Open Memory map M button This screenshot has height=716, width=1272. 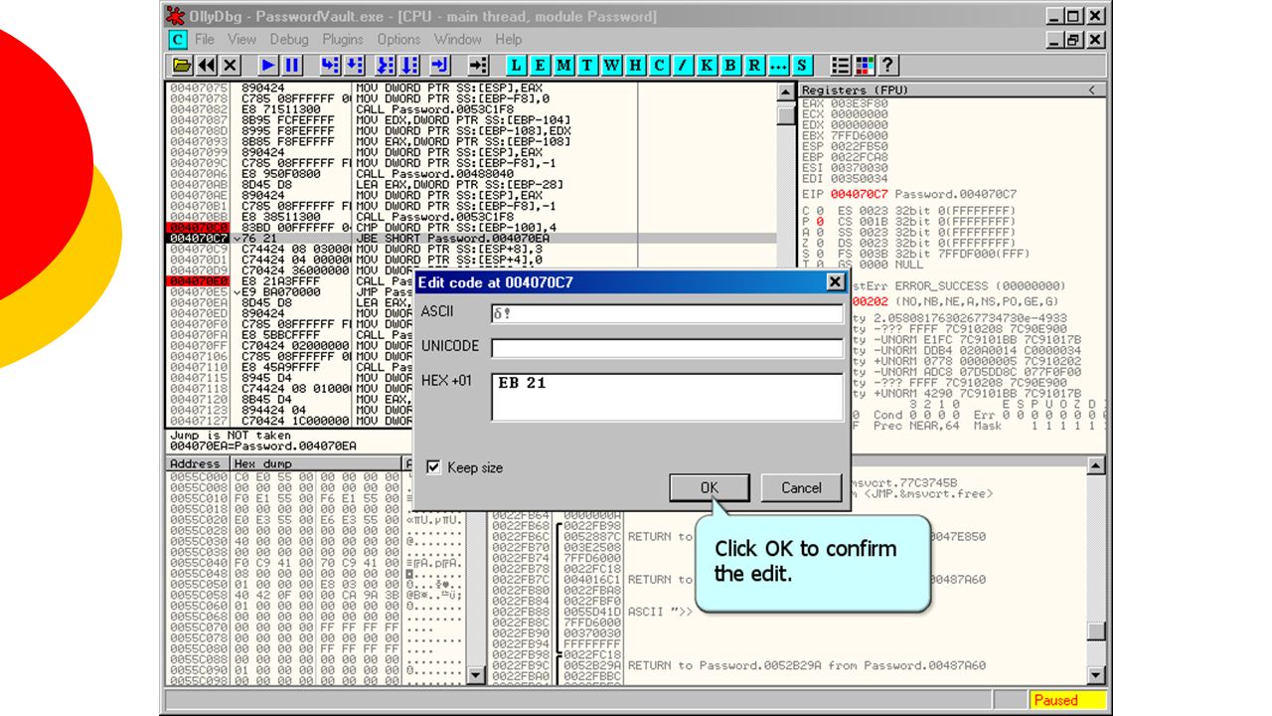click(x=564, y=66)
